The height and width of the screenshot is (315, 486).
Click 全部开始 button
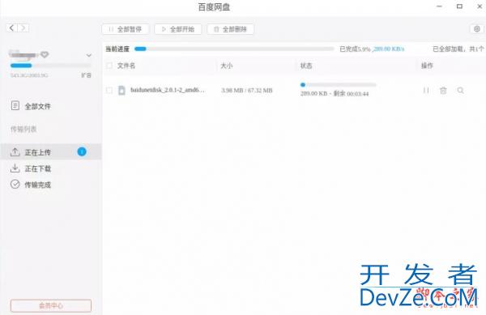[178, 29]
